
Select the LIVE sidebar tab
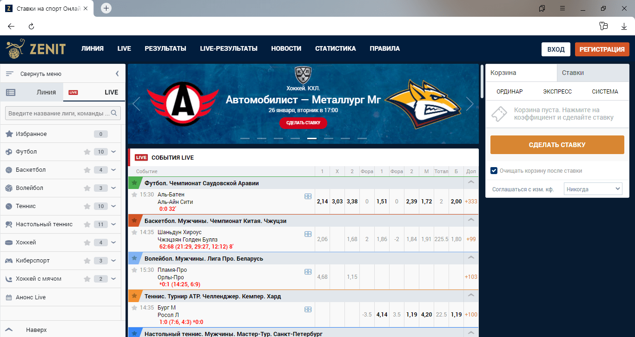coord(94,92)
